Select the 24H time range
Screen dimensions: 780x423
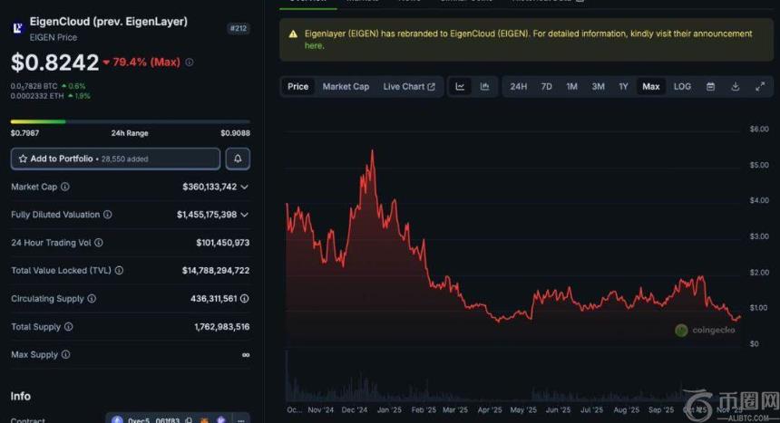click(518, 87)
